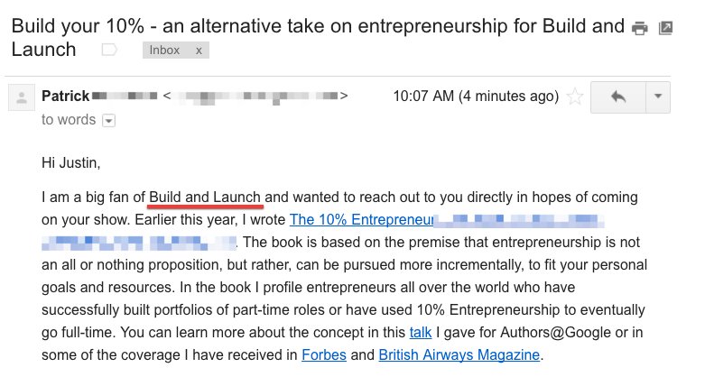Click the importance marker beside the subject
This screenshot has height=377, width=705.
(109, 51)
